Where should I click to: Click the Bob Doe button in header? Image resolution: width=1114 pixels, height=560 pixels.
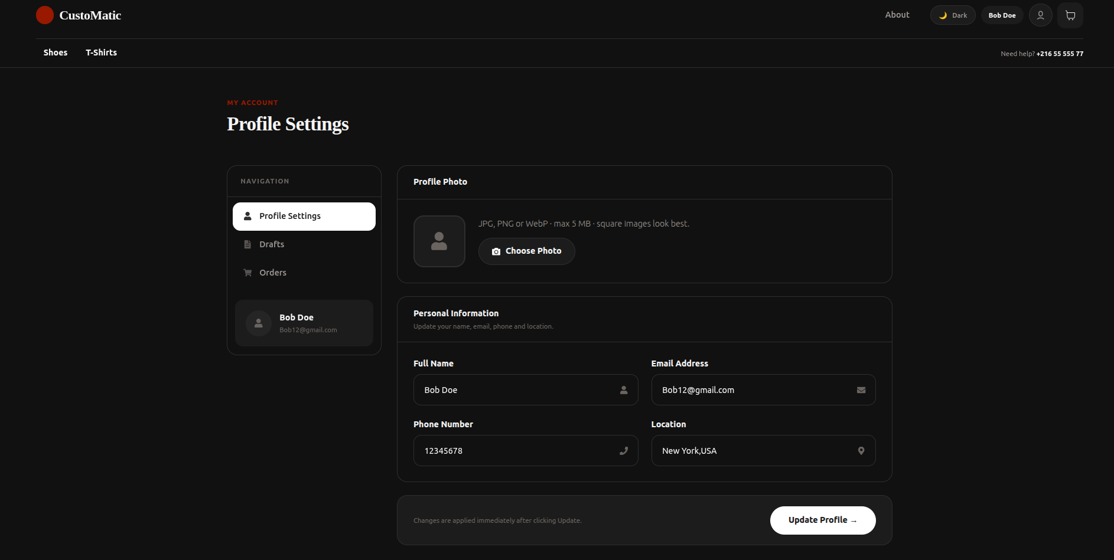[x=1002, y=15]
